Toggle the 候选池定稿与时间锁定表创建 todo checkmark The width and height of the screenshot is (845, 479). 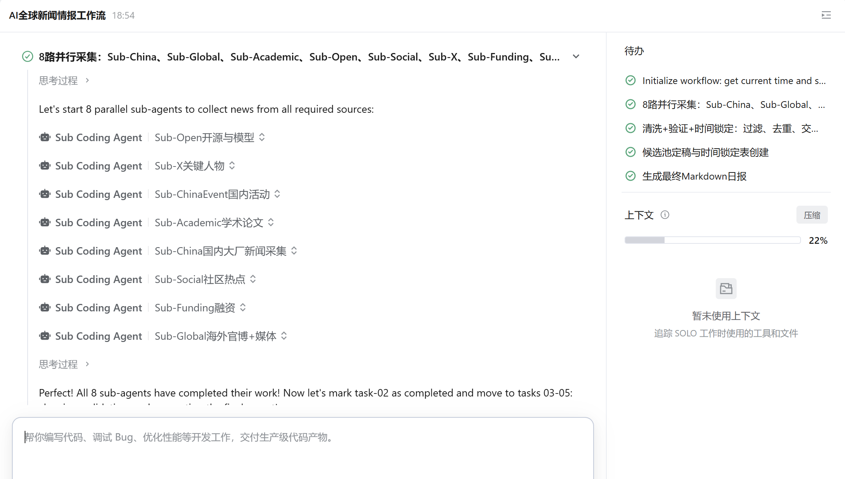click(631, 152)
